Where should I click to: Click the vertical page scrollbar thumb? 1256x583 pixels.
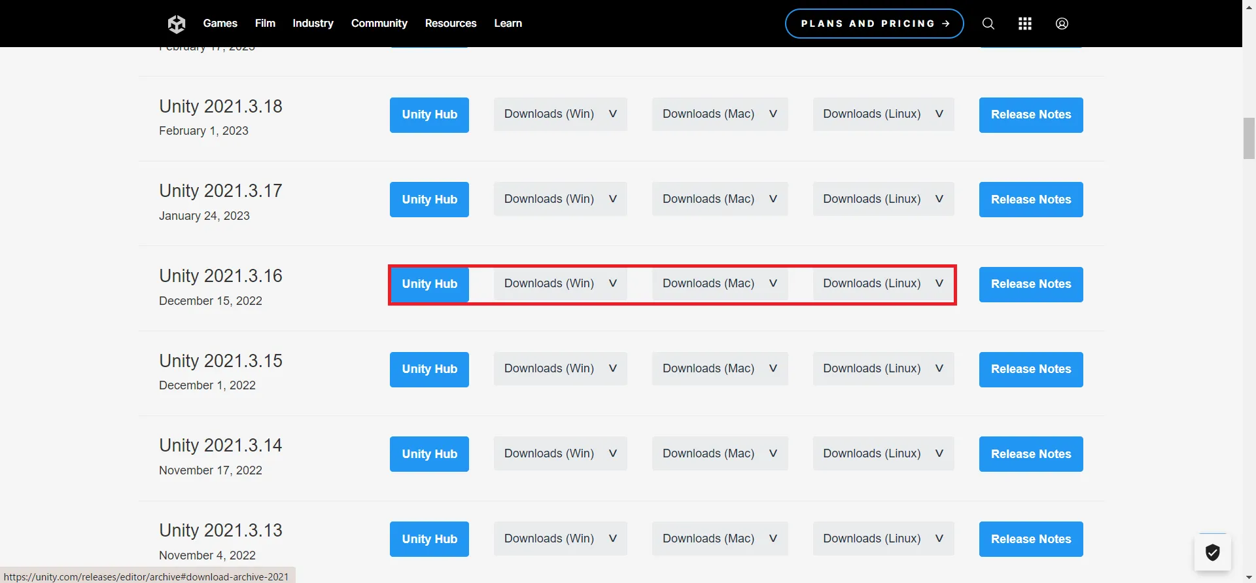click(1249, 138)
